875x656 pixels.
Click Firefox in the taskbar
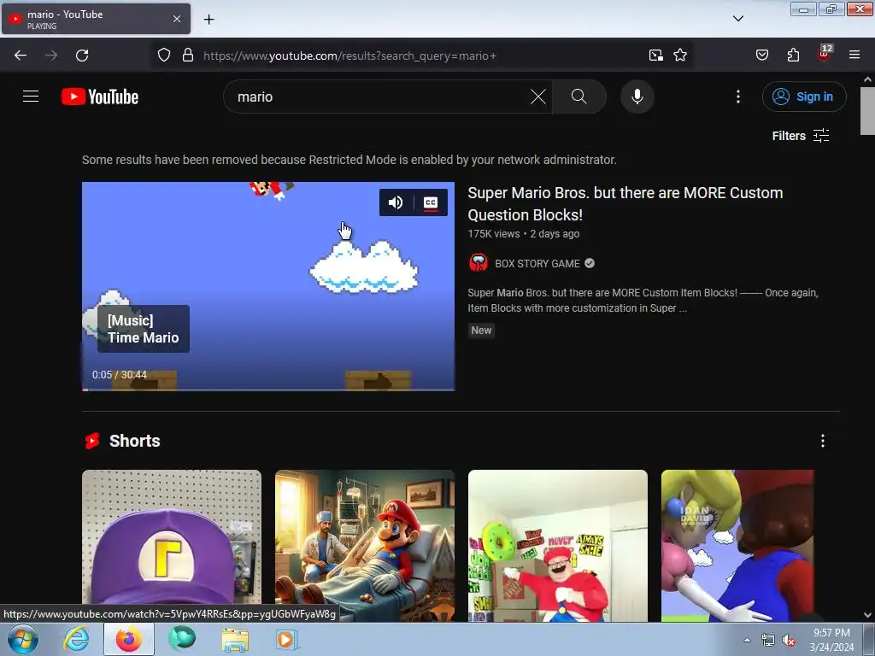(x=129, y=639)
